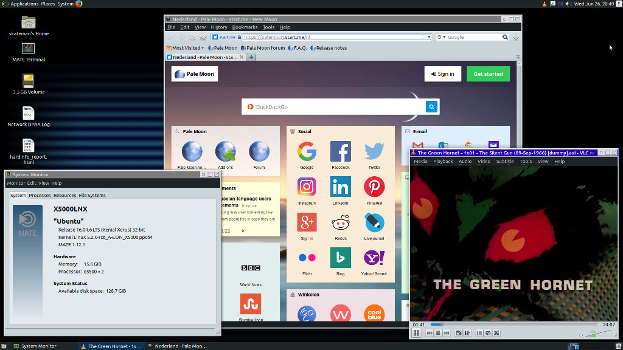Click the Downloads arrow icon in Pale Moon
Viewport: 623px width, 350px height.
[x=516, y=37]
